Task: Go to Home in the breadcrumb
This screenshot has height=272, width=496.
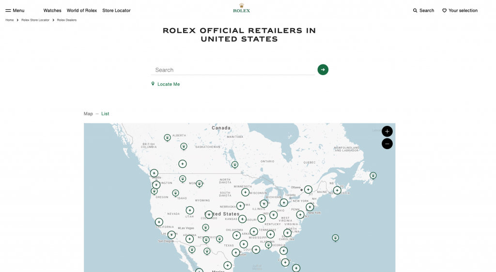Action: [10, 20]
